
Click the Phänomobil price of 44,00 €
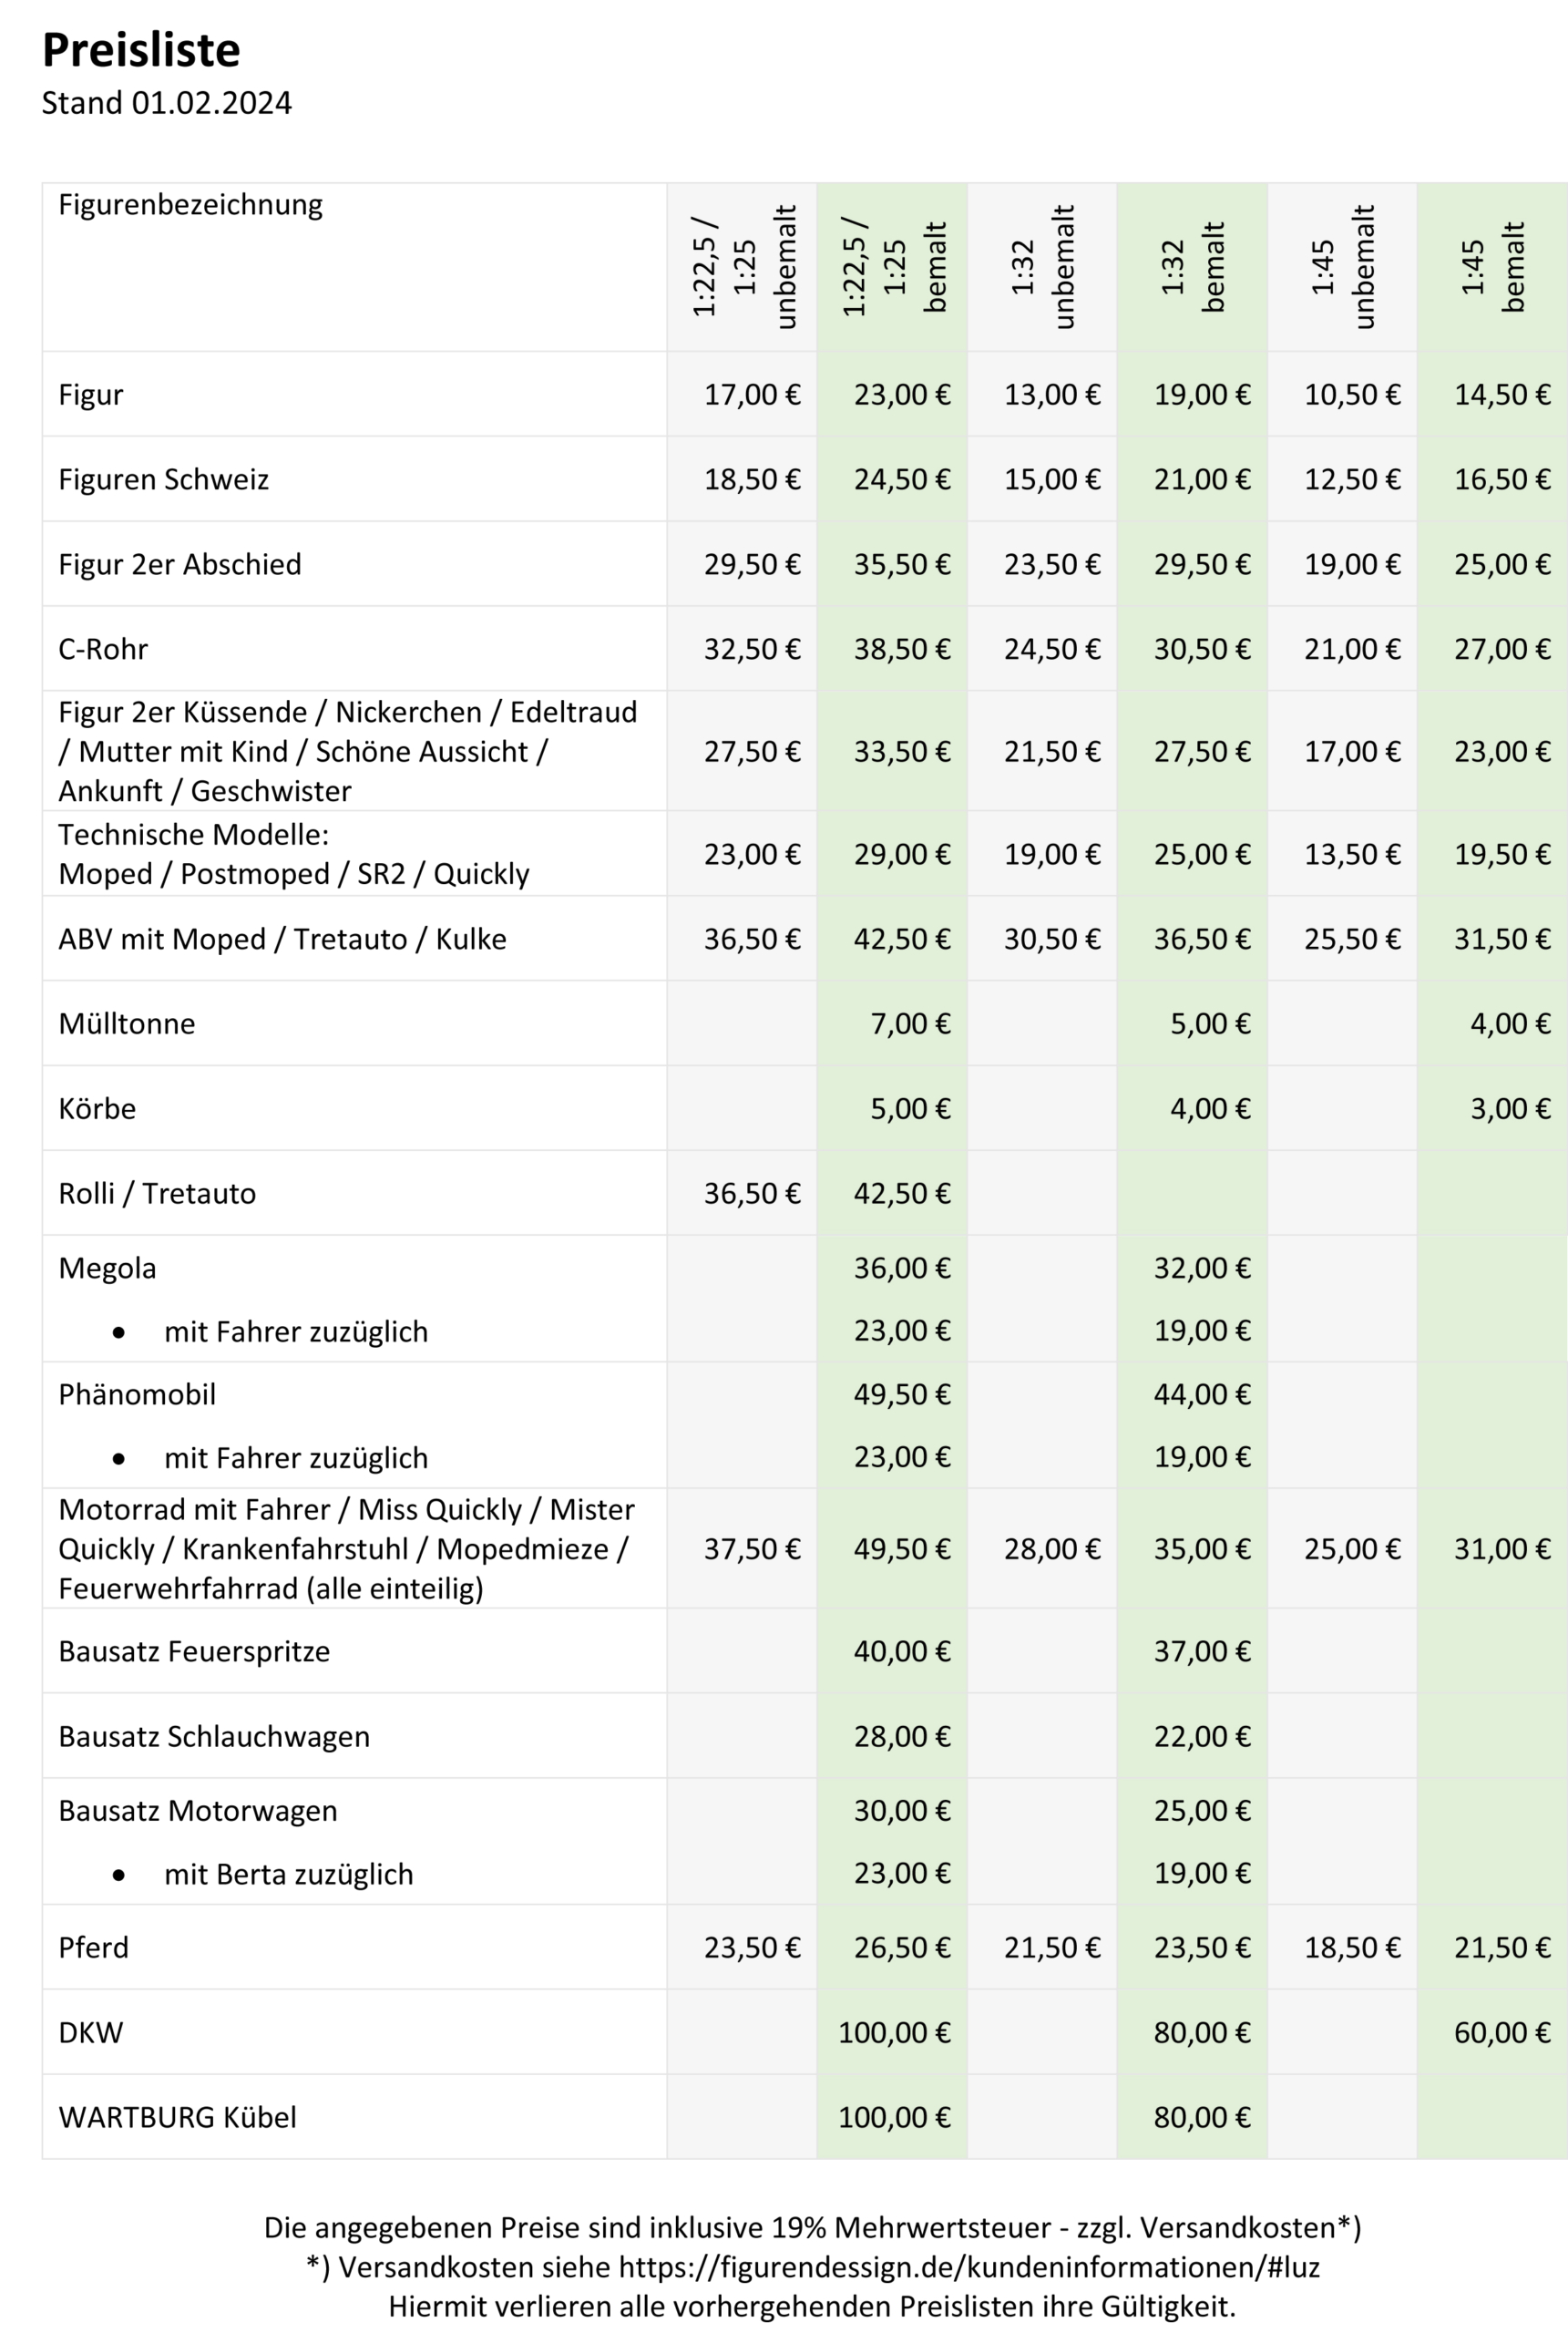pyautogui.click(x=1201, y=1394)
